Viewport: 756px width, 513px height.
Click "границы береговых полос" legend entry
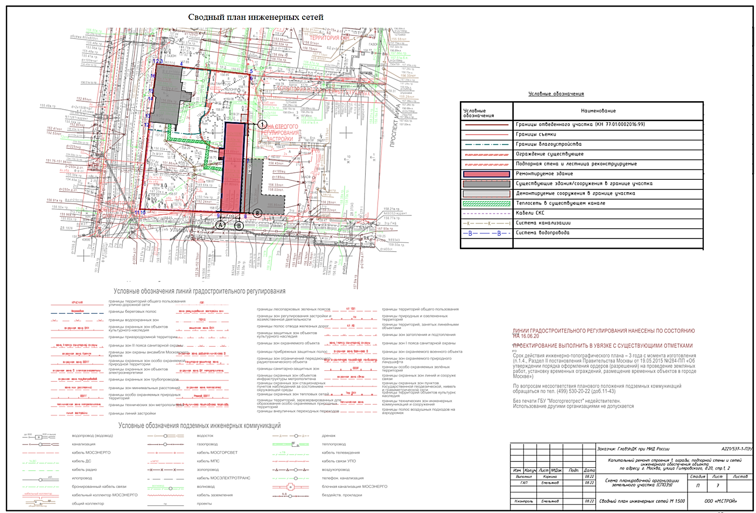point(132,312)
